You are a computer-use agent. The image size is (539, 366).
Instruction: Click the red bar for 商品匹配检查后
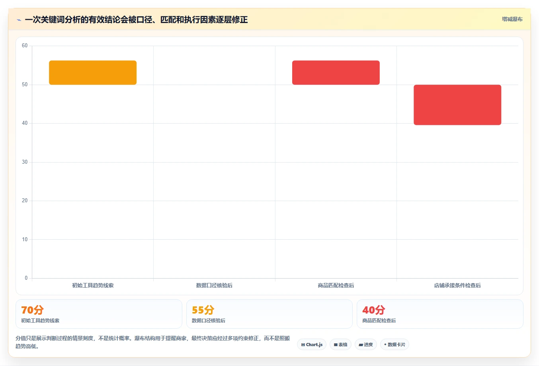[x=336, y=72]
